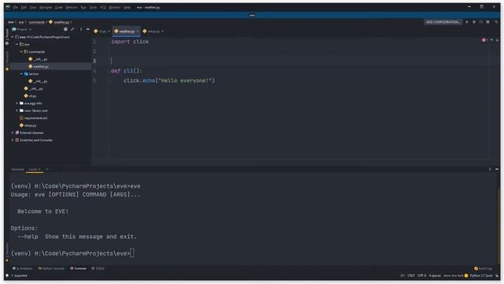
Task: Click the Add Configuration button
Action: (443, 22)
